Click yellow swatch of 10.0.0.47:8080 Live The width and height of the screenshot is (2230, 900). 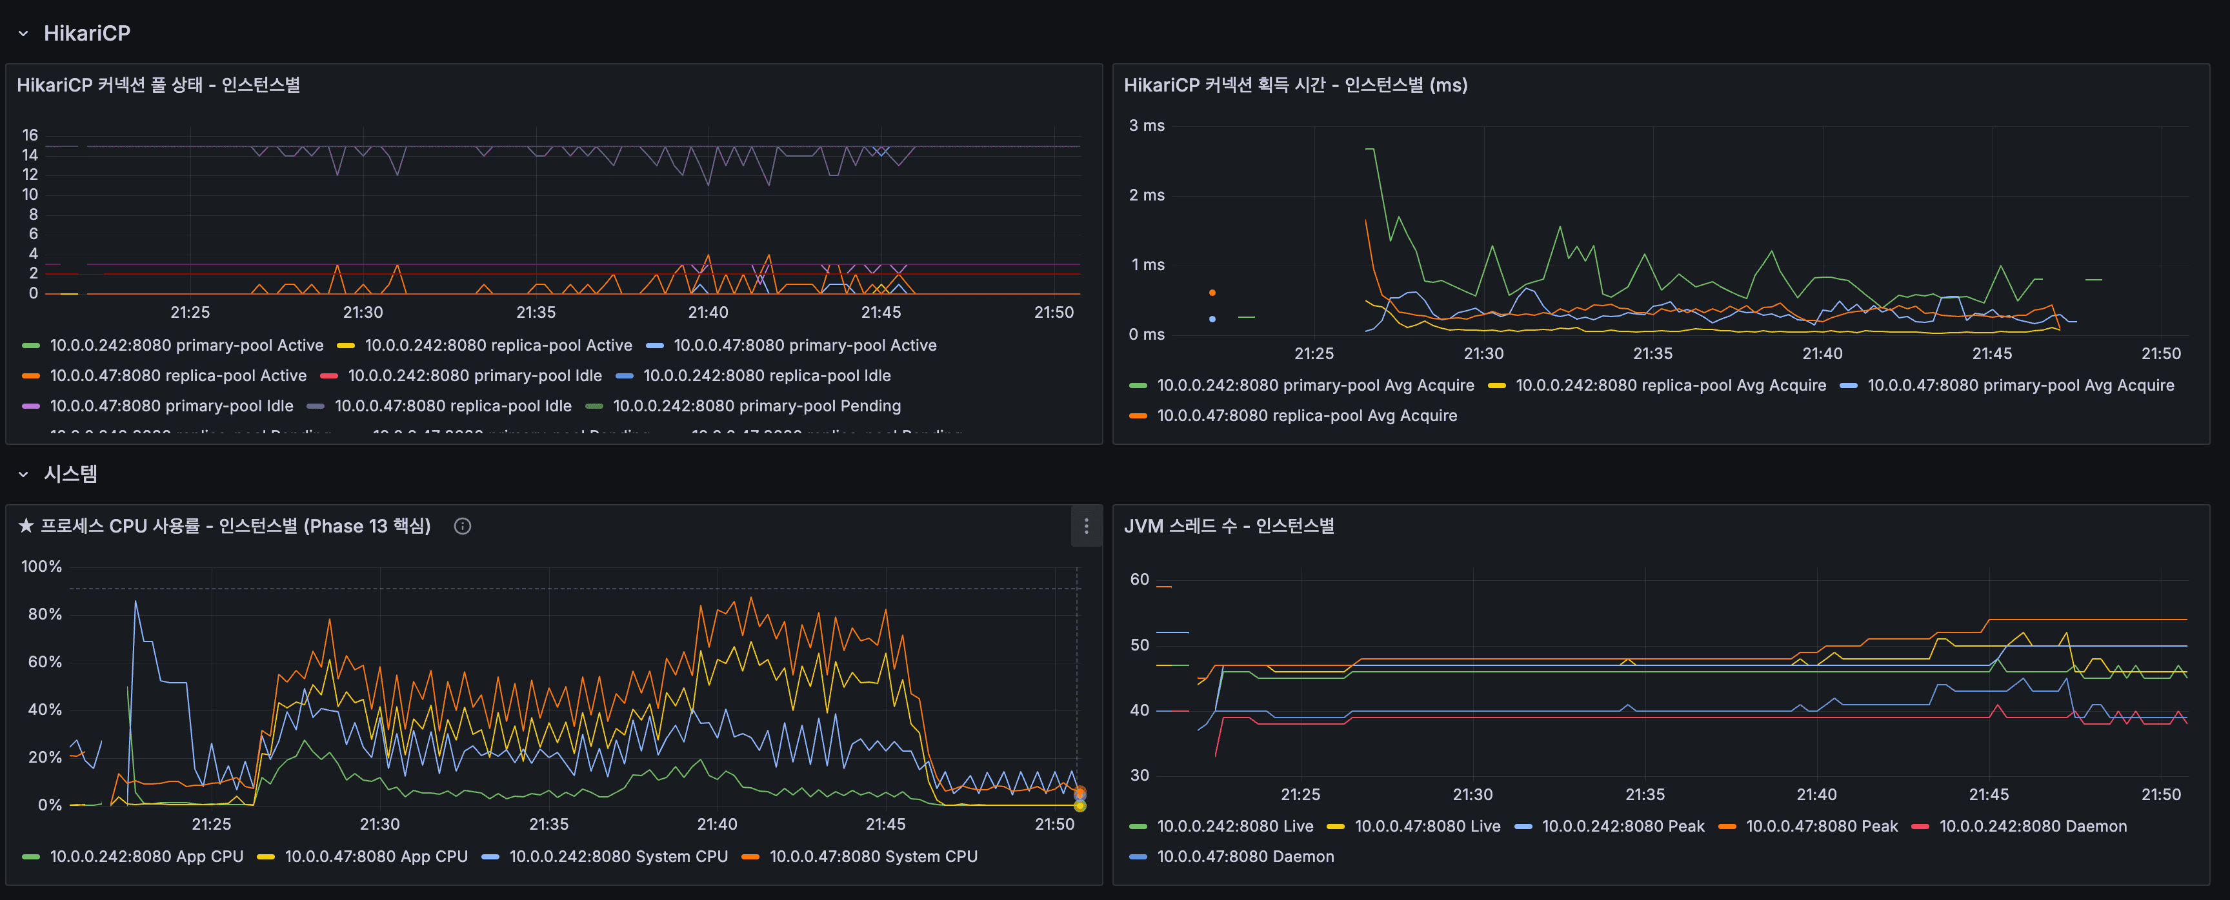click(1335, 827)
